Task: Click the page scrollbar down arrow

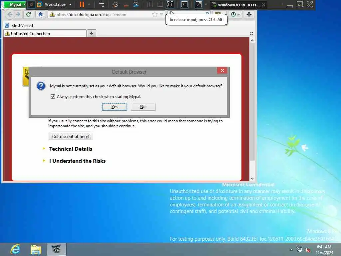Action: click(252, 179)
